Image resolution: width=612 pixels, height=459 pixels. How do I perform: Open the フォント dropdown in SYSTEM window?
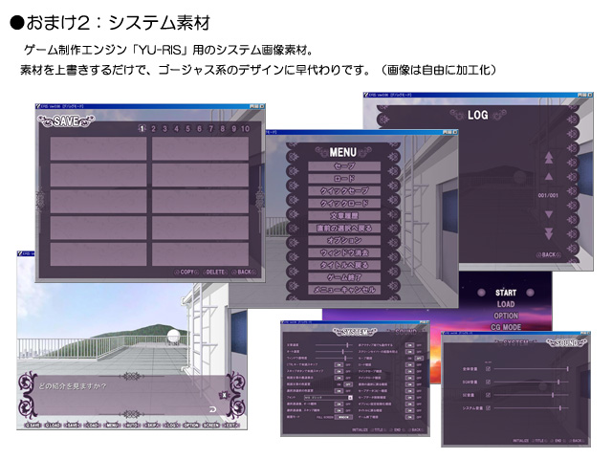329,398
